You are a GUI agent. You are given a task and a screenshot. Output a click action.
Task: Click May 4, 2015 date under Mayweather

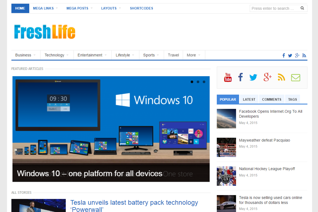[248, 147]
